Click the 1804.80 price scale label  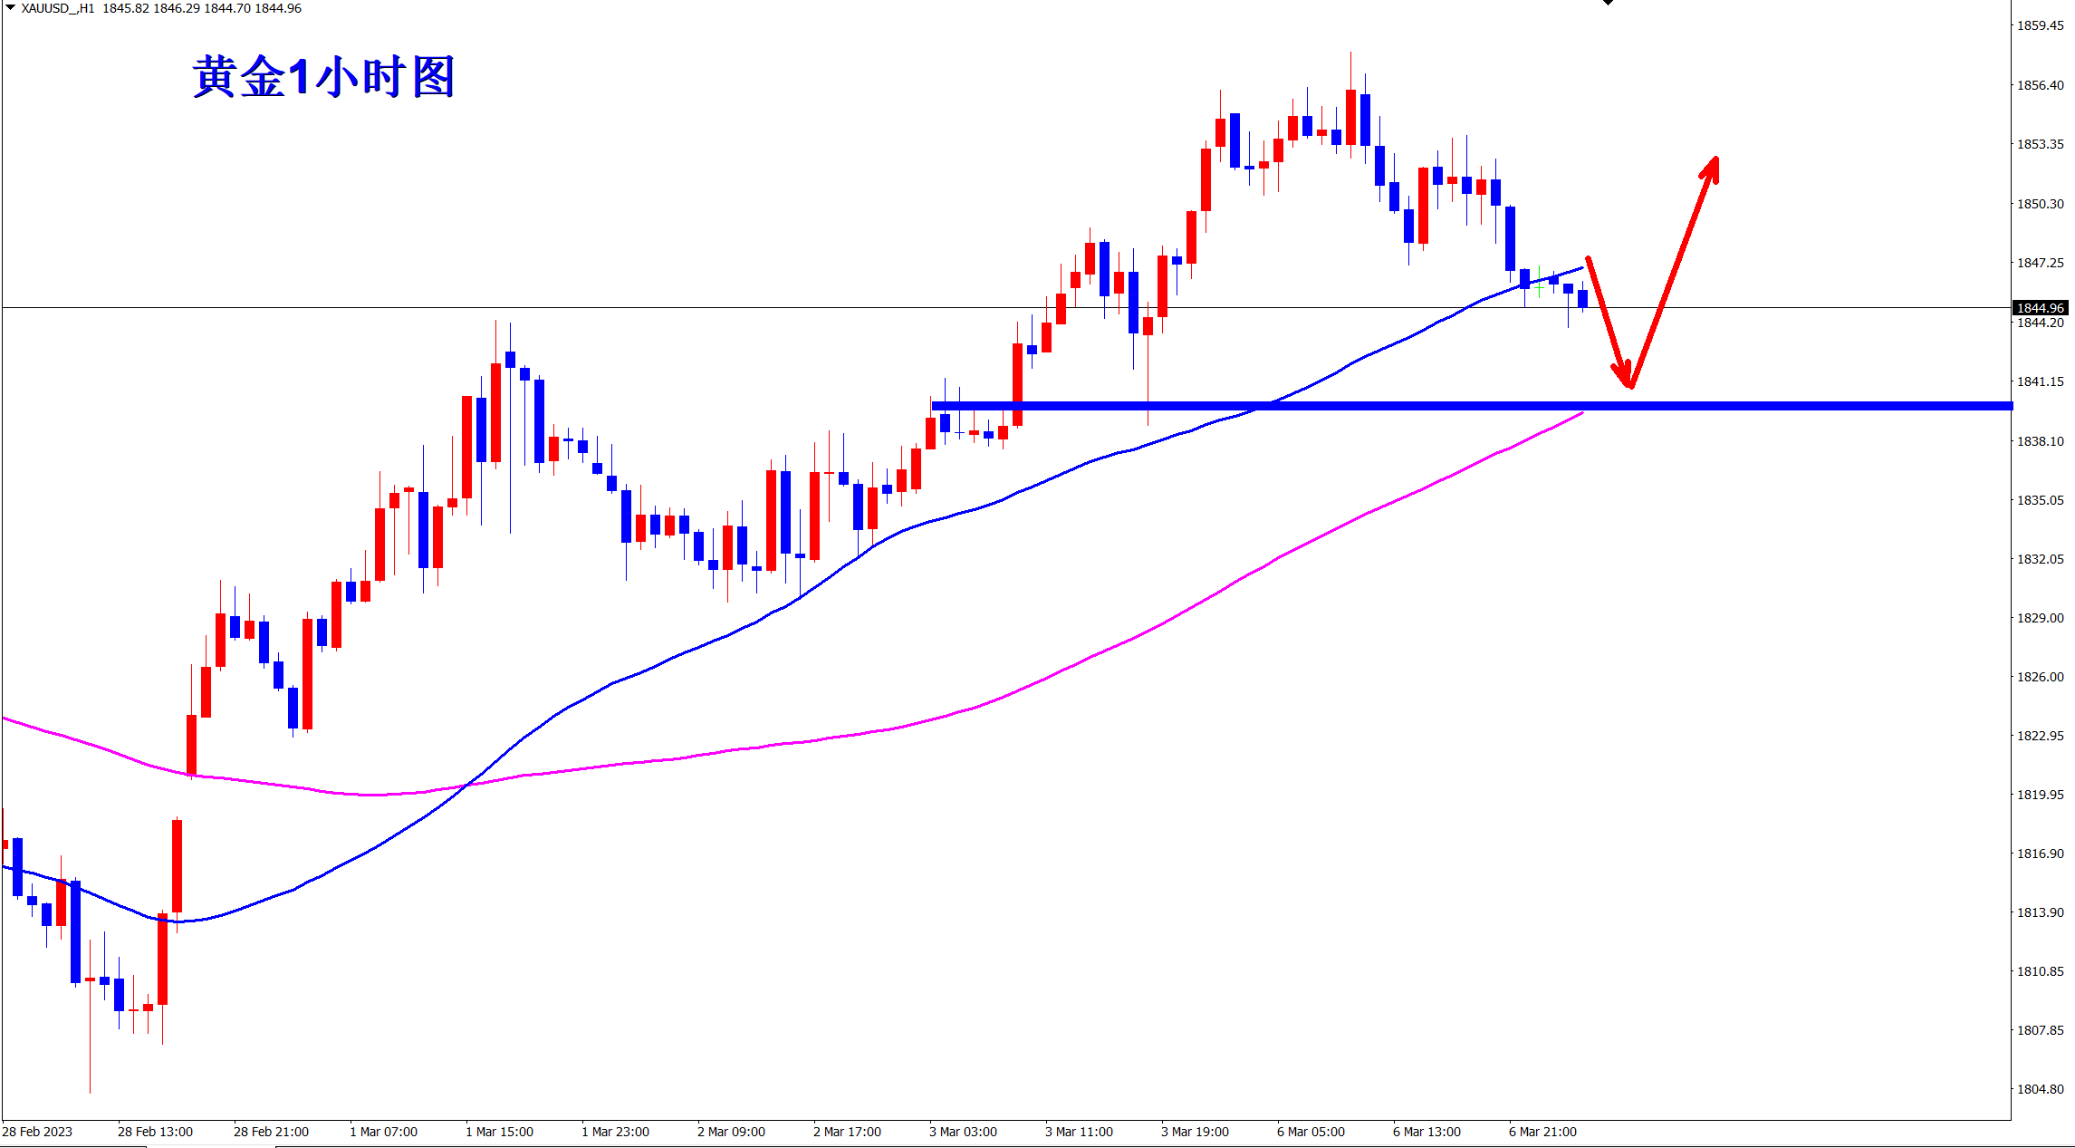[x=2040, y=1089]
